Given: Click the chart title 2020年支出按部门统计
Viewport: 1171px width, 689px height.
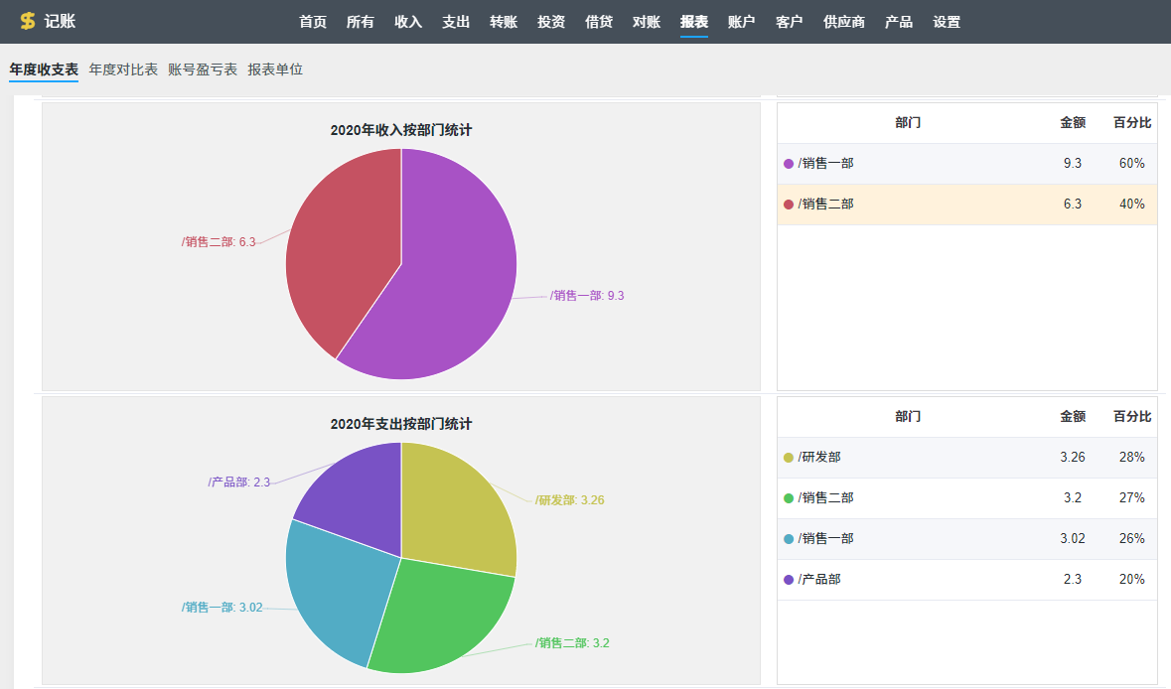Looking at the screenshot, I should click(x=401, y=424).
